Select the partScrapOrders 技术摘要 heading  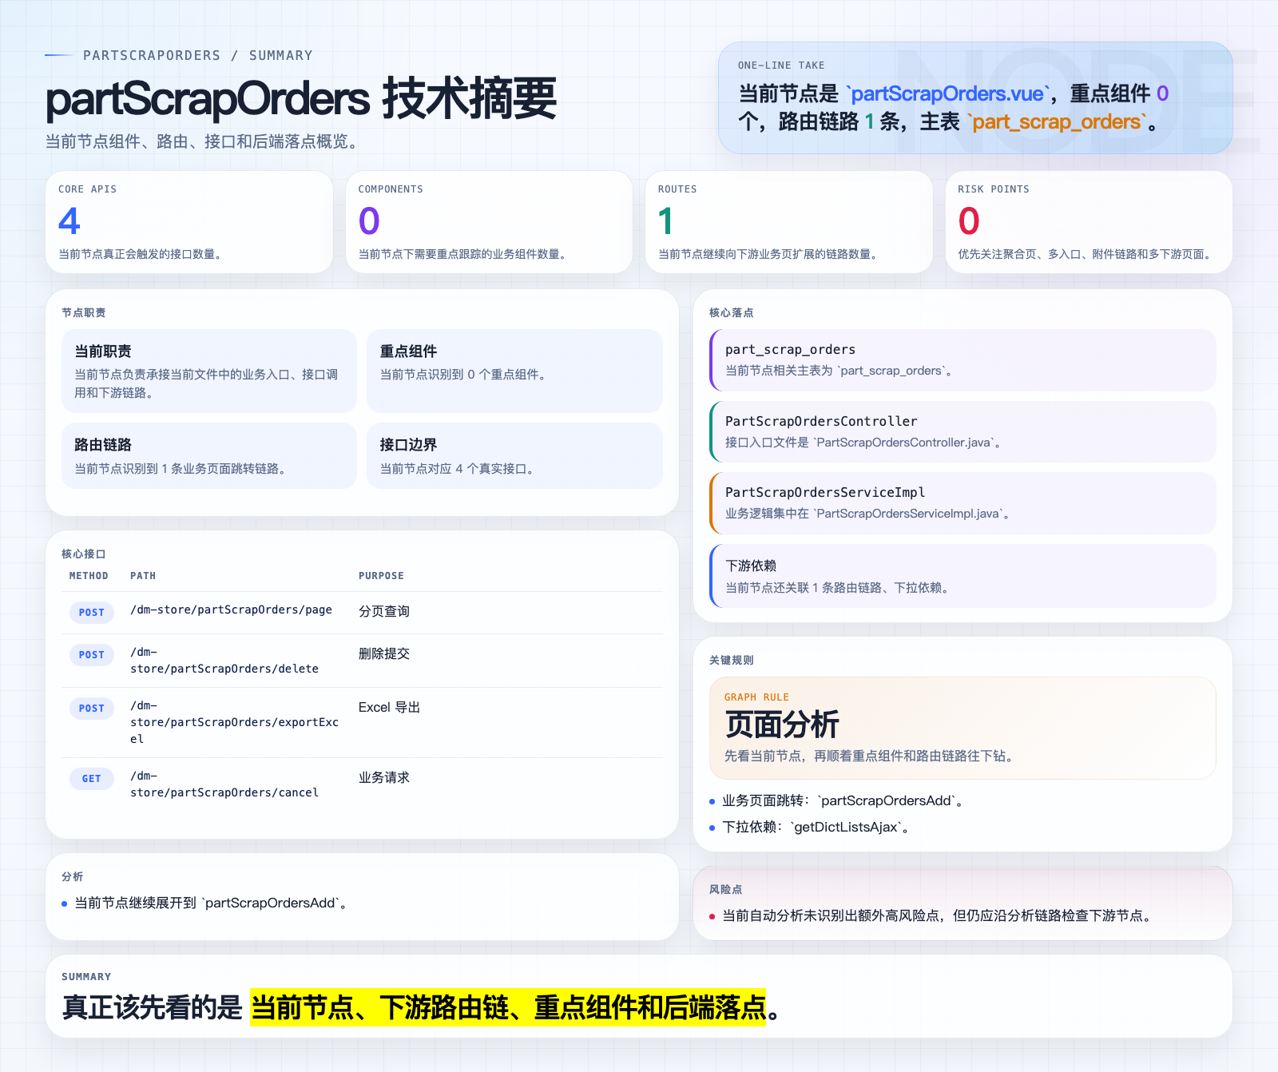(x=301, y=99)
